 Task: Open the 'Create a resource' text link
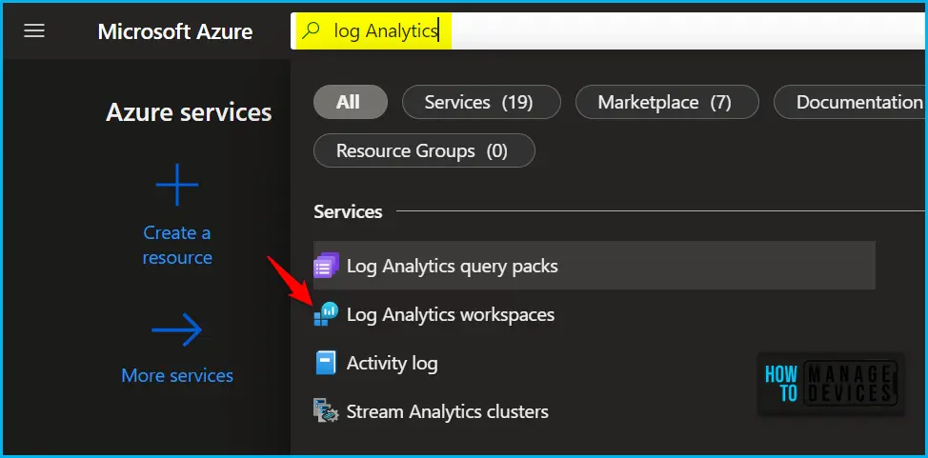(177, 246)
